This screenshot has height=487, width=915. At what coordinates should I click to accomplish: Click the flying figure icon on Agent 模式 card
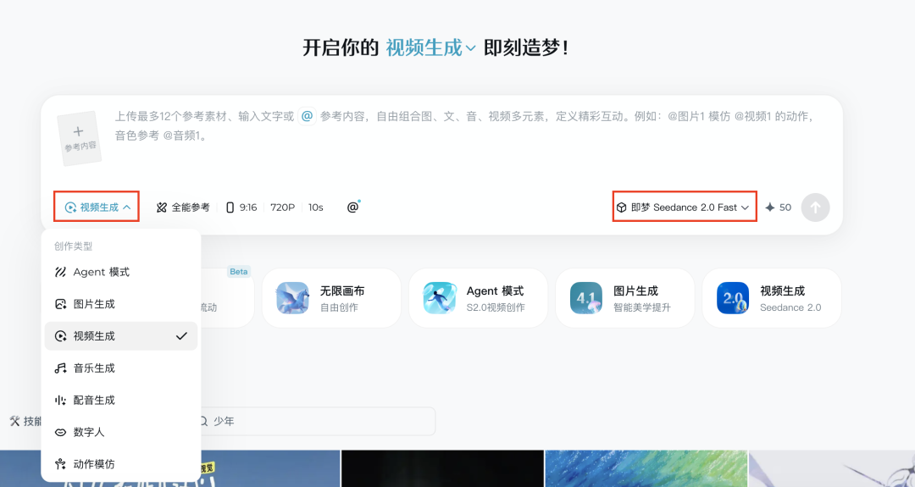click(440, 298)
